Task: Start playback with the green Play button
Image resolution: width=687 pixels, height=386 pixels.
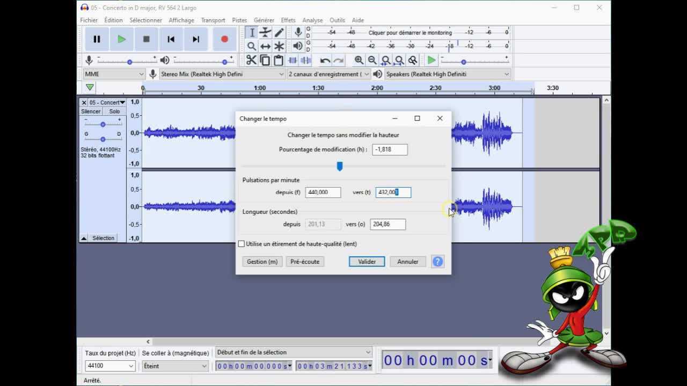Action: pyautogui.click(x=122, y=39)
